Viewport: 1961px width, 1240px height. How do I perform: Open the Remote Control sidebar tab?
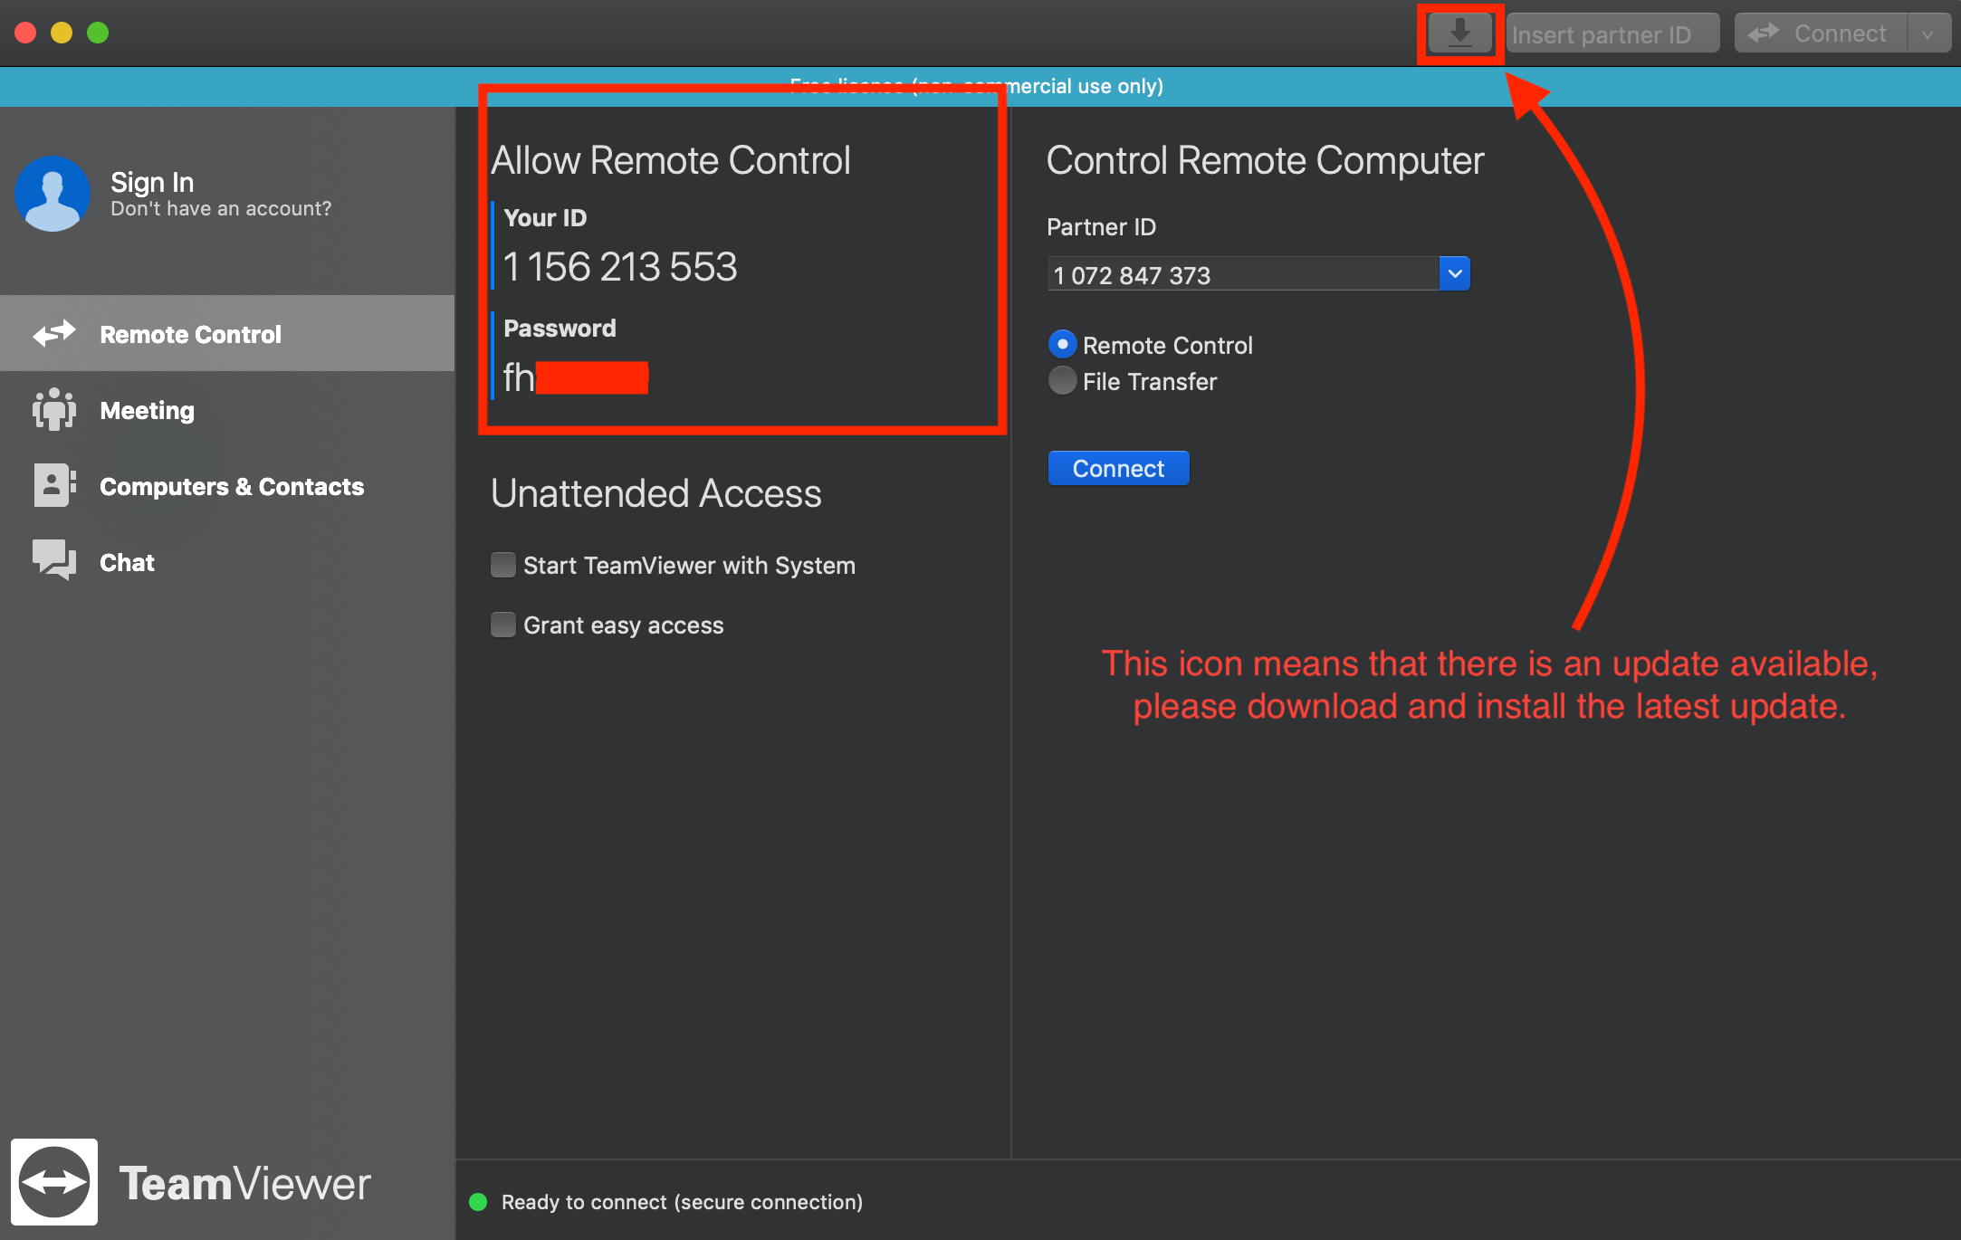click(x=227, y=333)
